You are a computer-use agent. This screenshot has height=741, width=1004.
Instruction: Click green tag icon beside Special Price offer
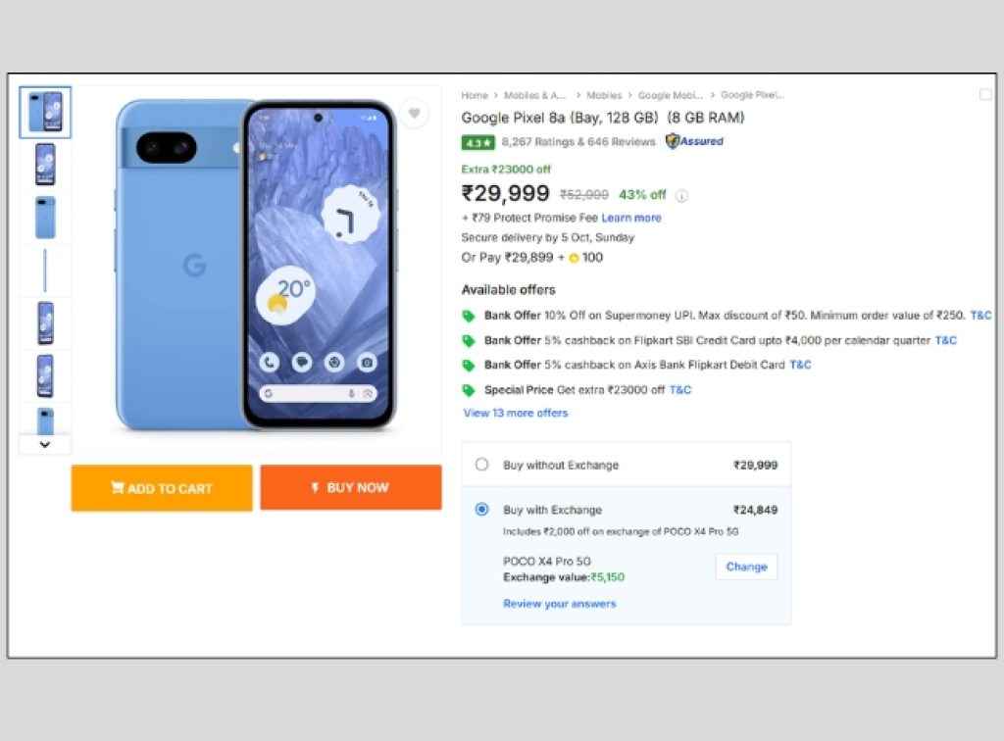point(468,388)
